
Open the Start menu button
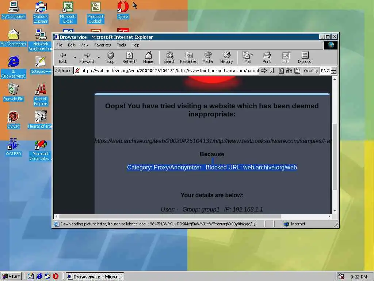tap(11, 277)
